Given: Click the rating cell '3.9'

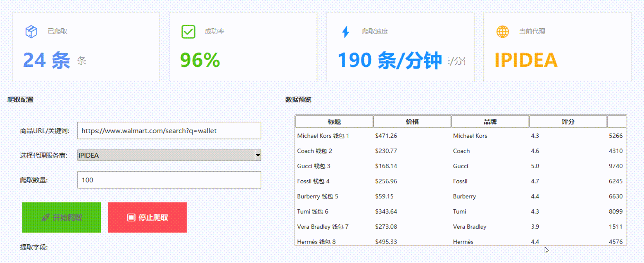Looking at the screenshot, I should pyautogui.click(x=535, y=227).
